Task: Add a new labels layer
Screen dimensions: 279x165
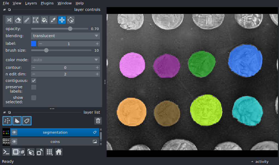Action: coord(27,121)
